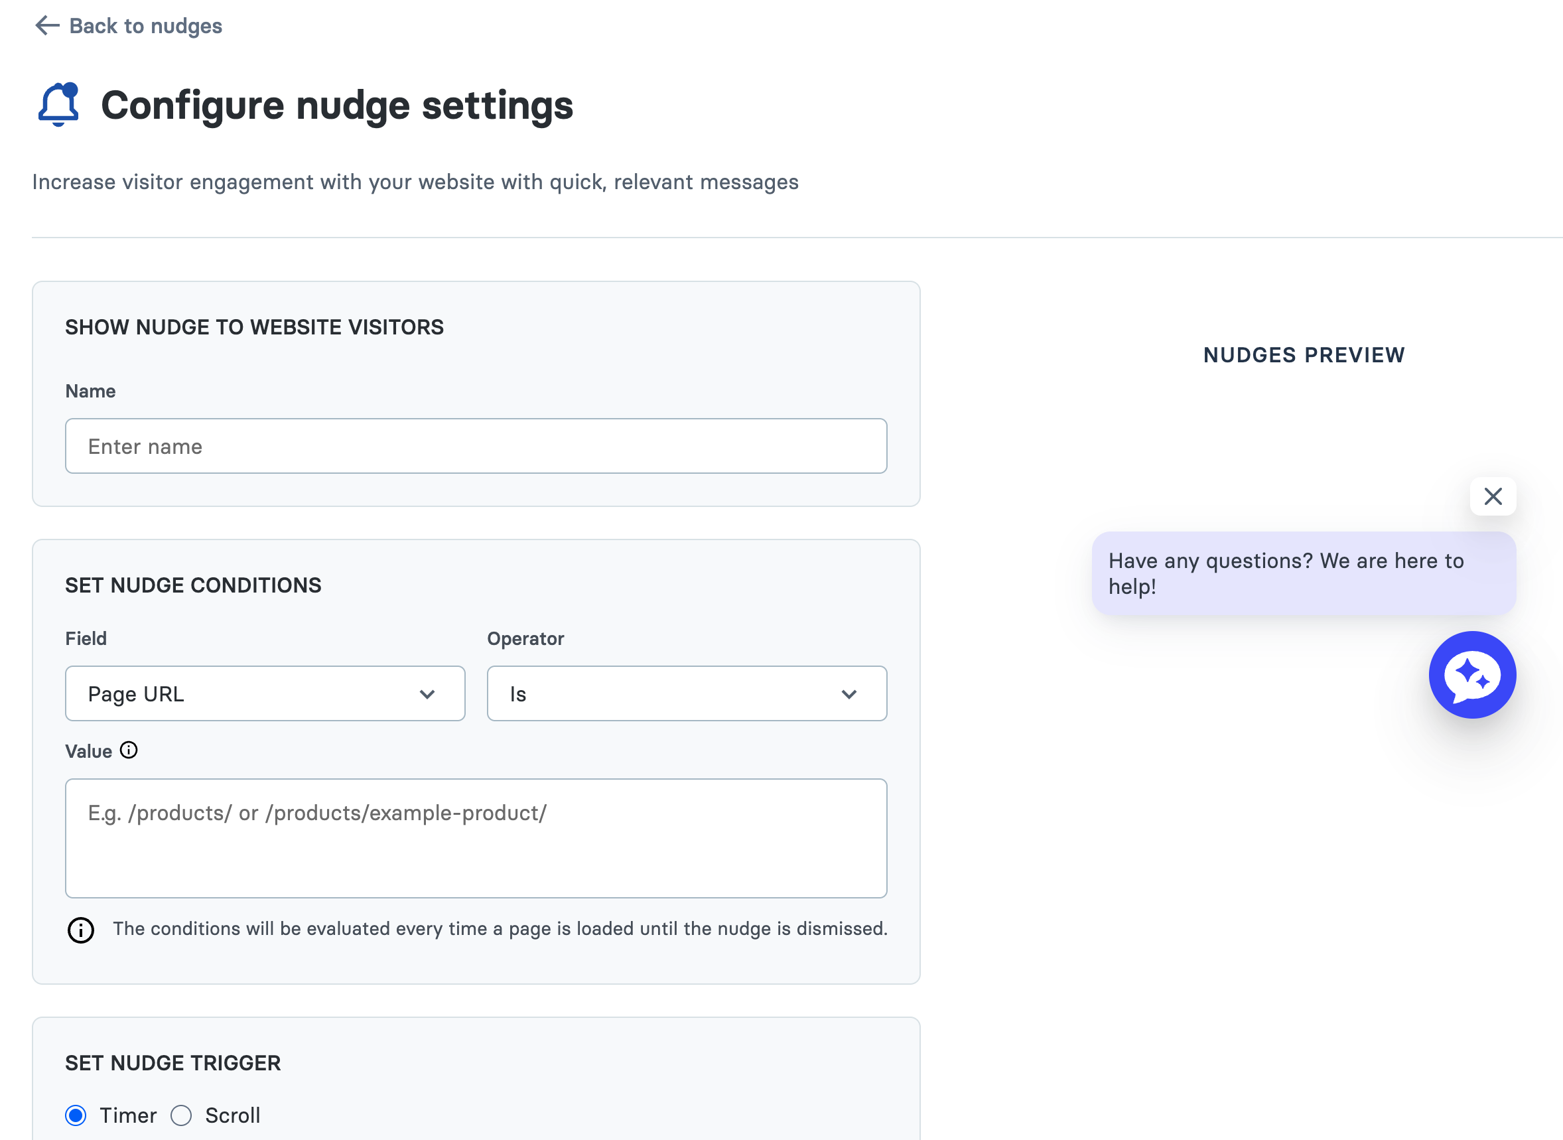
Task: Click the Scroll option label
Action: [232, 1115]
